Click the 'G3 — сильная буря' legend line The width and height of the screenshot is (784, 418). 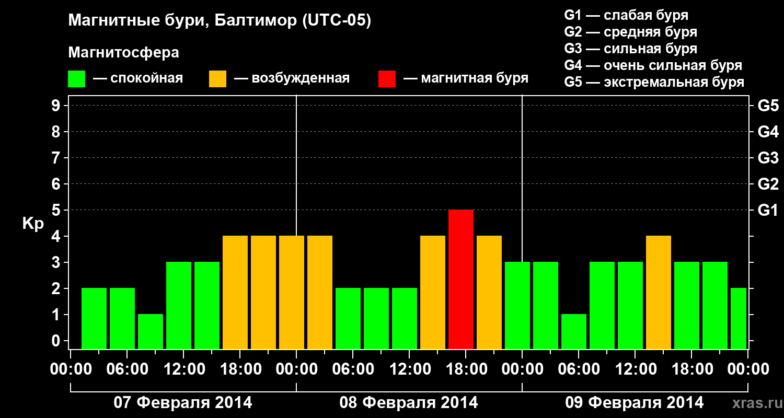point(631,49)
